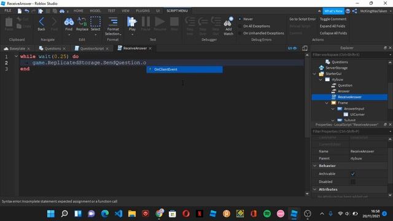Collapse the StarterGui tree node
Image resolution: width=393 pixels, height=221 pixels.
pos(314,74)
